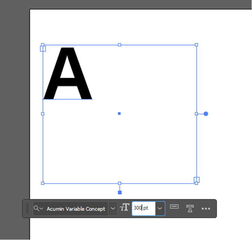The height and width of the screenshot is (240, 252).
Task: Expand the font size dropdown arrow
Action: click(160, 208)
